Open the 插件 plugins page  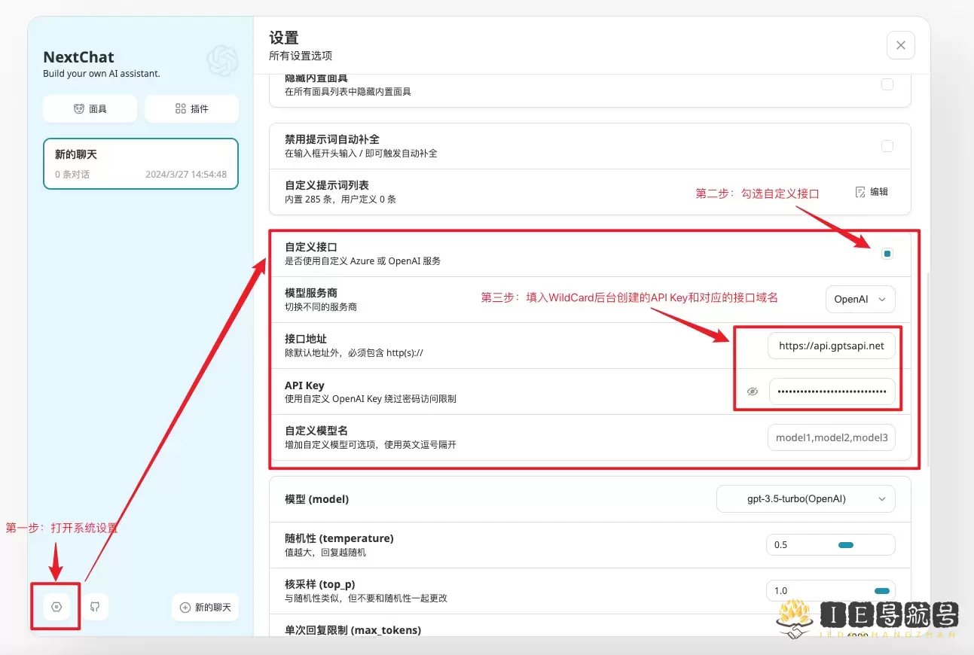pyautogui.click(x=191, y=108)
